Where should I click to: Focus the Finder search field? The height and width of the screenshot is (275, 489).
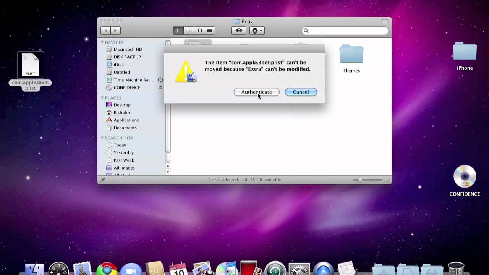click(345, 31)
